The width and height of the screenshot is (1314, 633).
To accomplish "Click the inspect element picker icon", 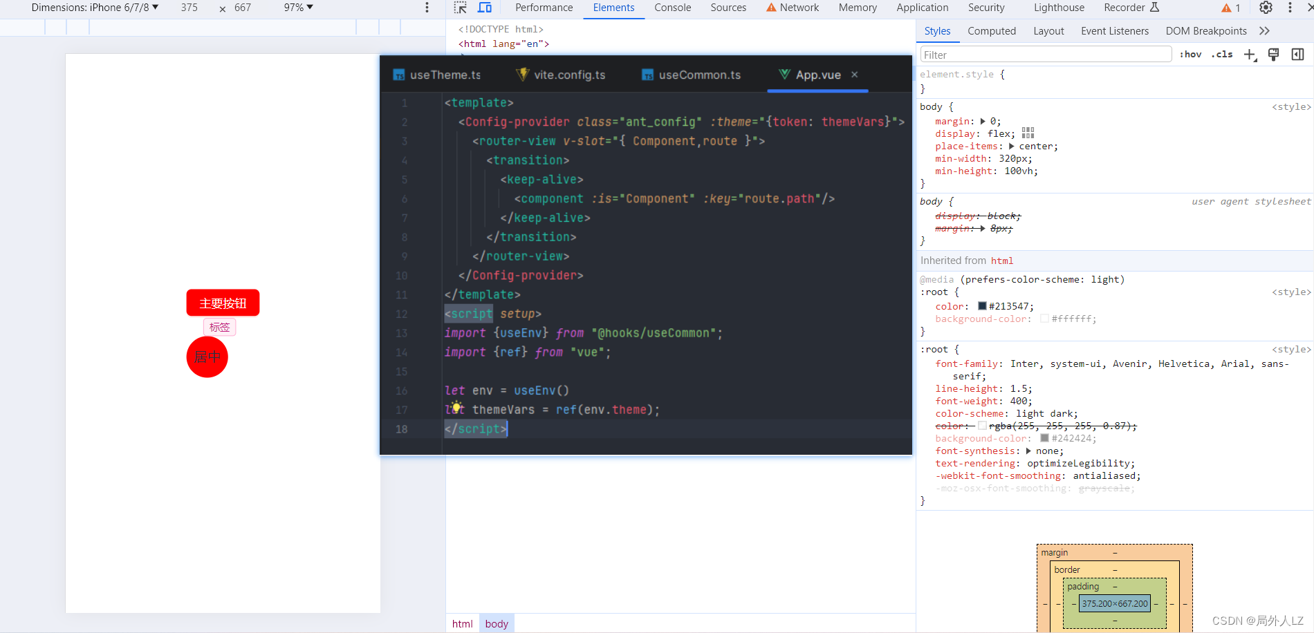I will tap(461, 8).
